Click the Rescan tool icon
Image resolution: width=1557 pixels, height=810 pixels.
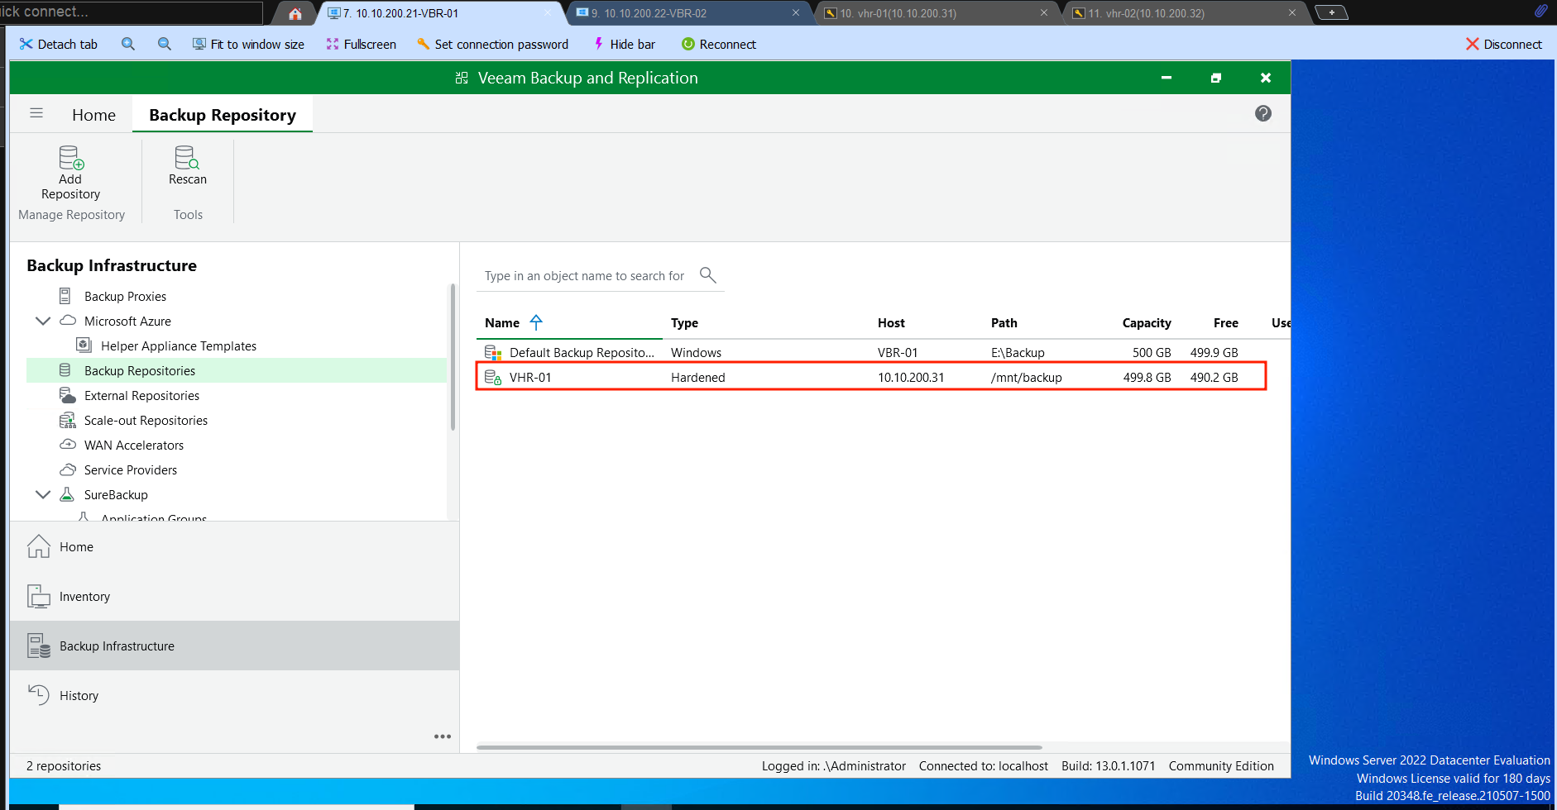187,157
